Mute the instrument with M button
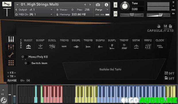This screenshot has width=178, height=104. tap(115, 14)
